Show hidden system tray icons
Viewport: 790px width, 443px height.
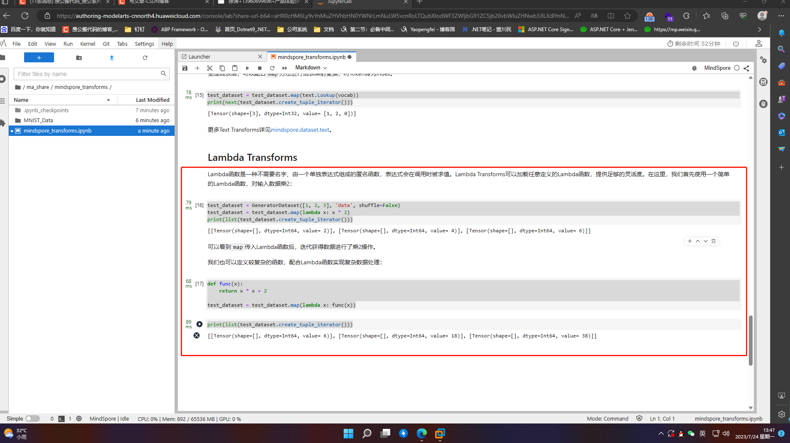(661, 433)
